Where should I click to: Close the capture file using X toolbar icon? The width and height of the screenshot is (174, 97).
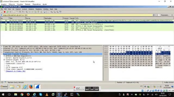pos(20,12)
